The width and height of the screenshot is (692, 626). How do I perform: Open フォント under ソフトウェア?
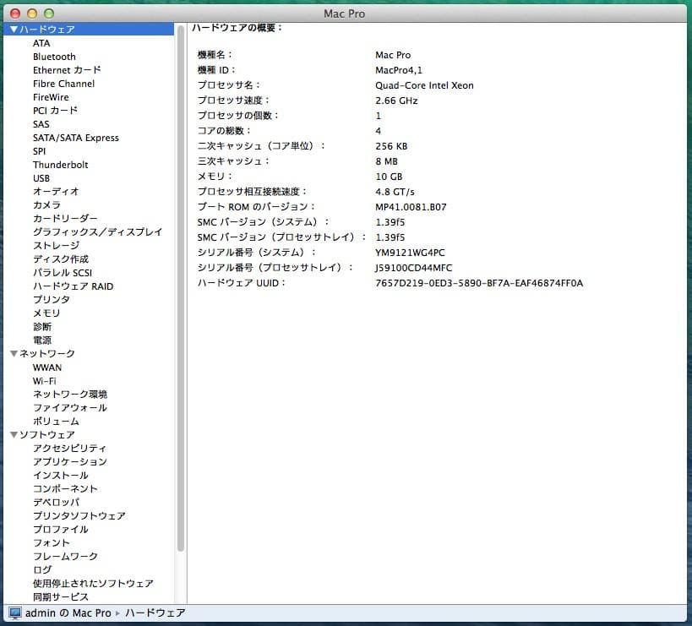click(x=51, y=543)
